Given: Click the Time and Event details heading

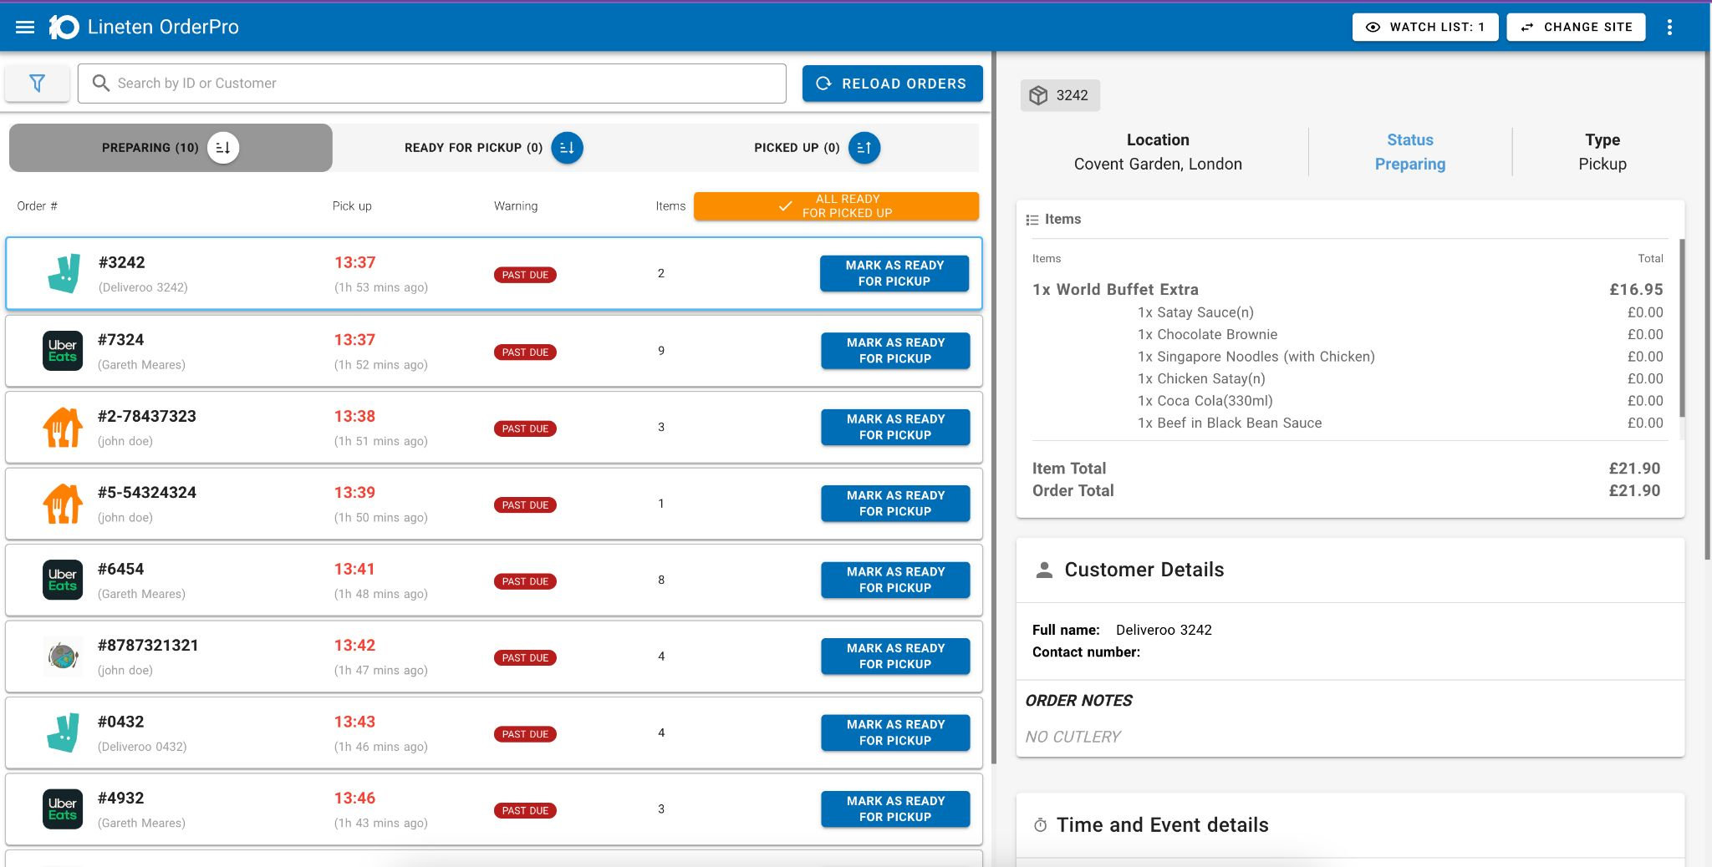Looking at the screenshot, I should pyautogui.click(x=1163, y=825).
